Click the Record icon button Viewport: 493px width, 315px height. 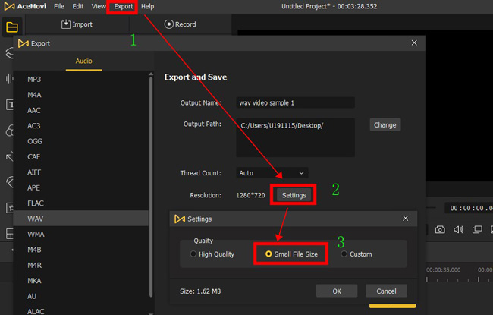click(169, 24)
